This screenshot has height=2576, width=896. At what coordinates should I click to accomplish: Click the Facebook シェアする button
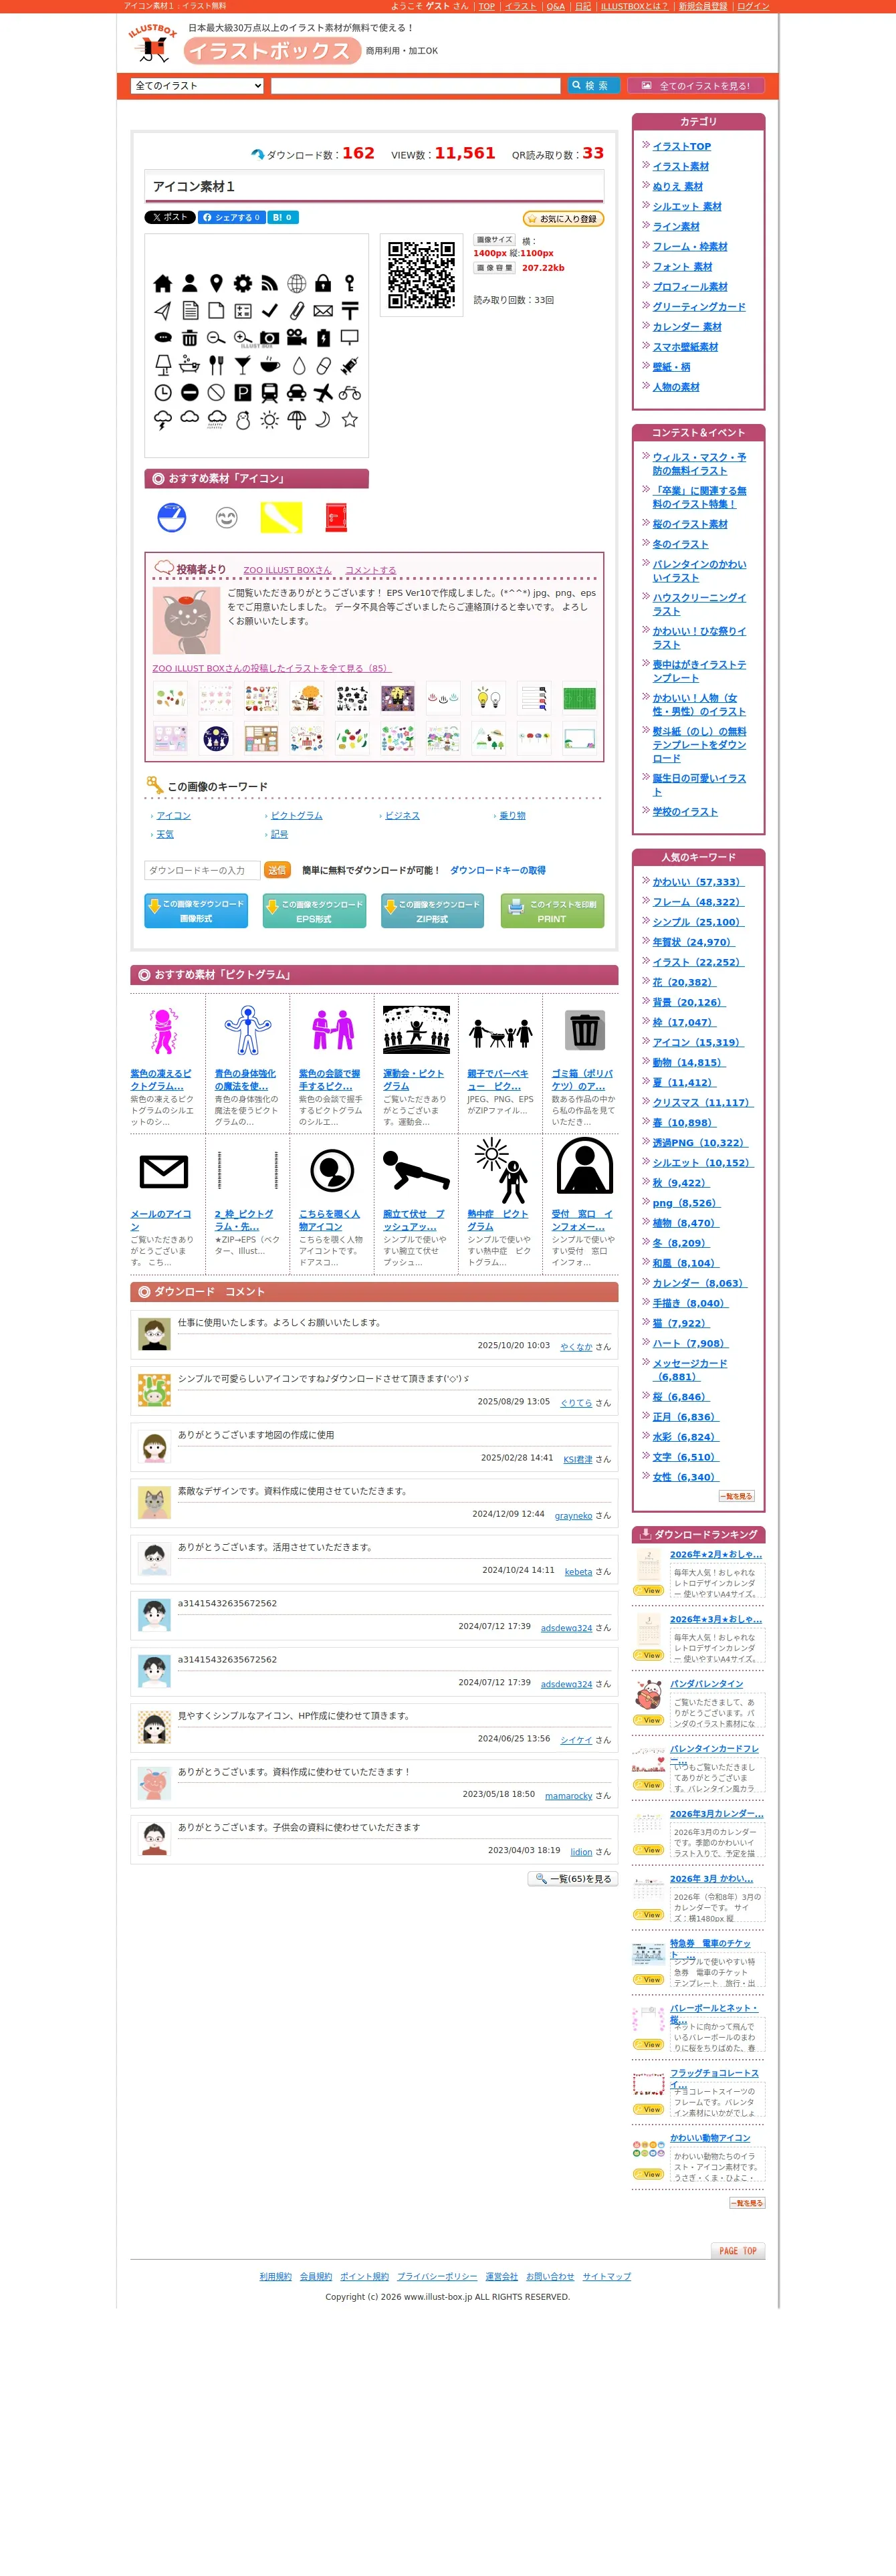click(x=231, y=217)
